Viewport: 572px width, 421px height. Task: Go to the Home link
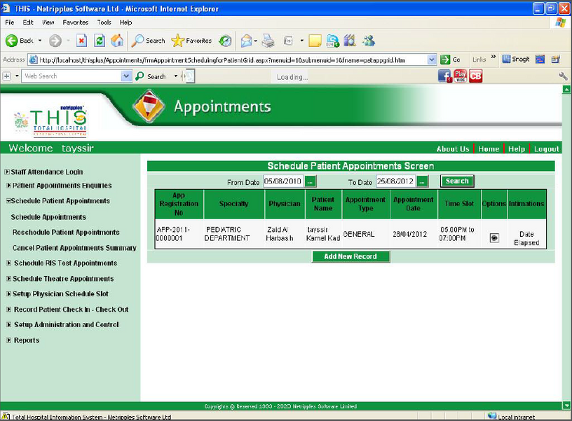(489, 149)
